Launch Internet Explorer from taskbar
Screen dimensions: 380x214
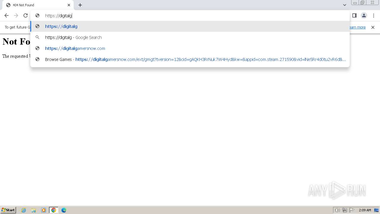tap(24, 210)
